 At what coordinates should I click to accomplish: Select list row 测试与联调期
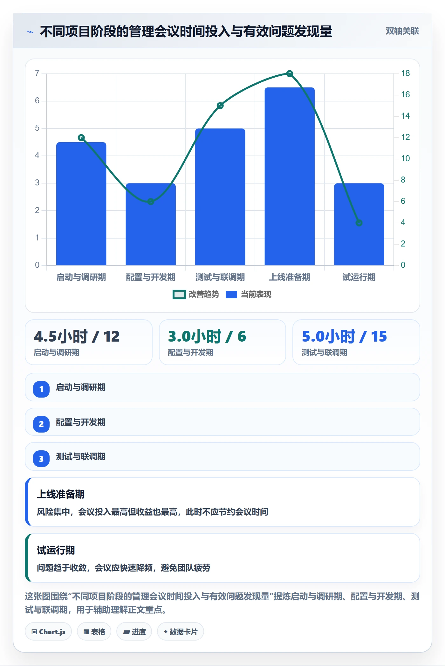222,457
